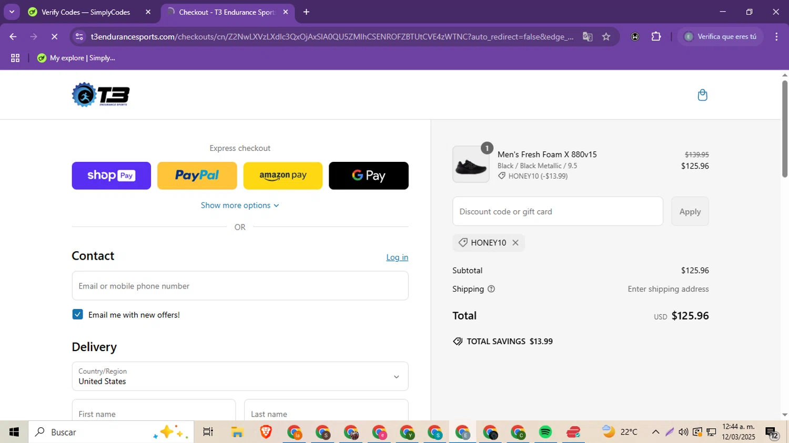Open the notification center icon
The image size is (789, 443).
coord(772,433)
